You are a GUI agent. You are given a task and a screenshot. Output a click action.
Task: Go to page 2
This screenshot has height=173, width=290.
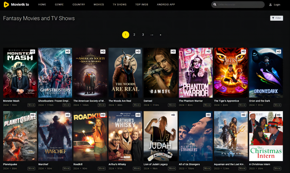click(x=134, y=34)
